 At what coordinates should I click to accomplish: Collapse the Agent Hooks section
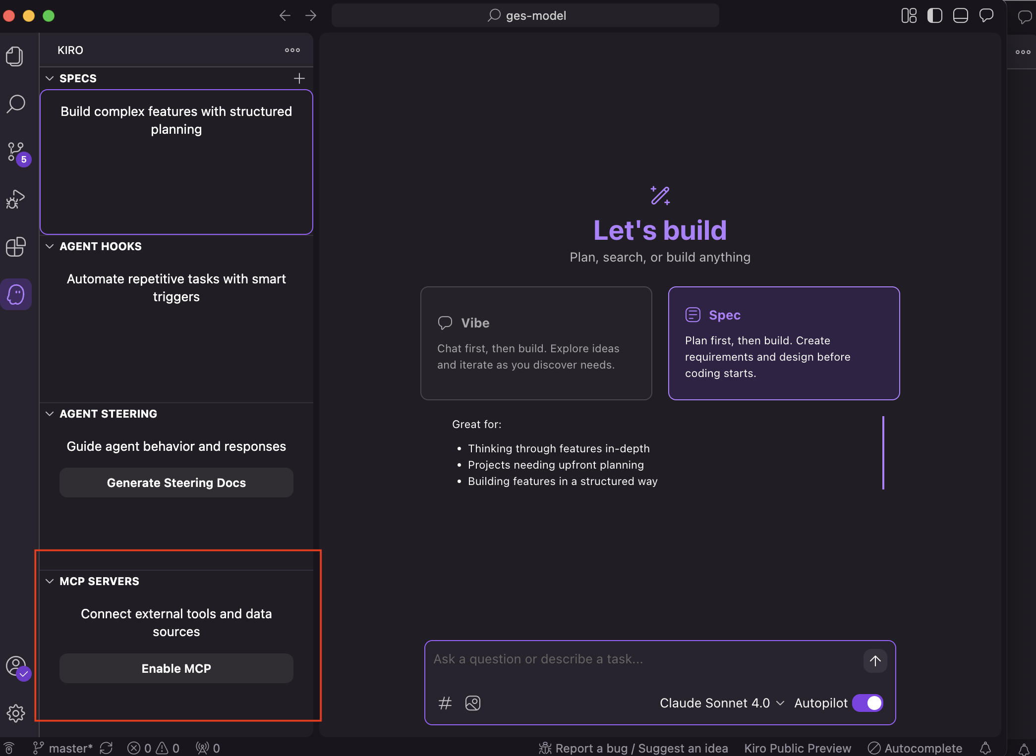tap(50, 246)
